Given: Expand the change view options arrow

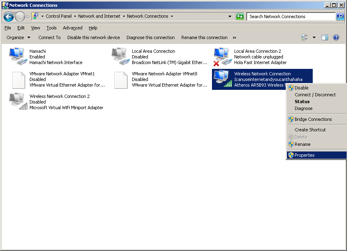Looking at the screenshot, I should click(x=314, y=37).
